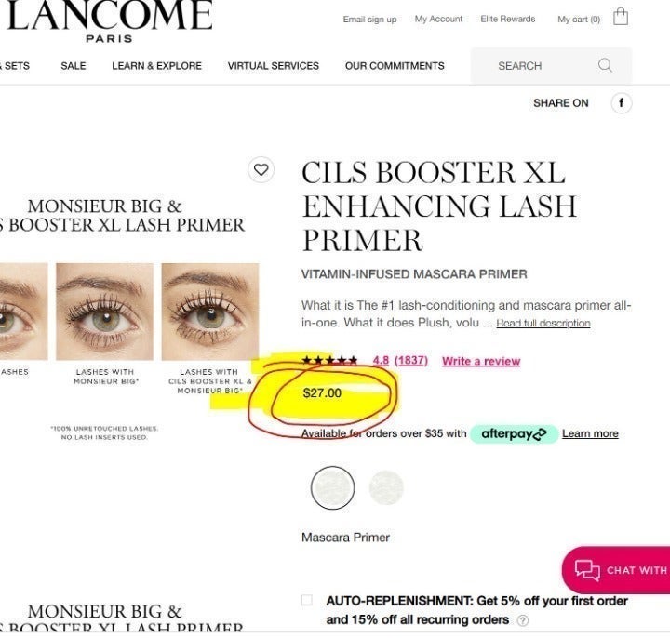Enable the Auto-Replenishment checkbox

[x=307, y=601]
